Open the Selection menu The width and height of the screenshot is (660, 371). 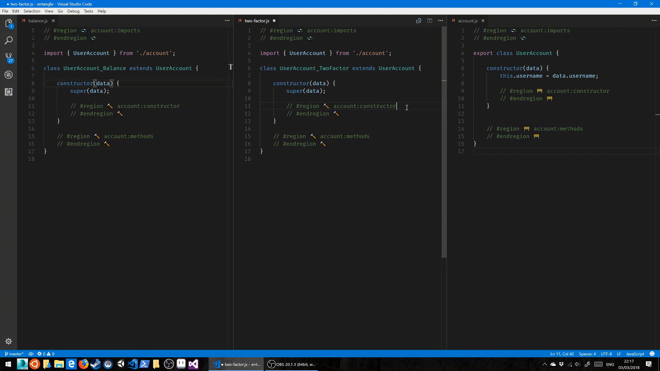tap(32, 11)
